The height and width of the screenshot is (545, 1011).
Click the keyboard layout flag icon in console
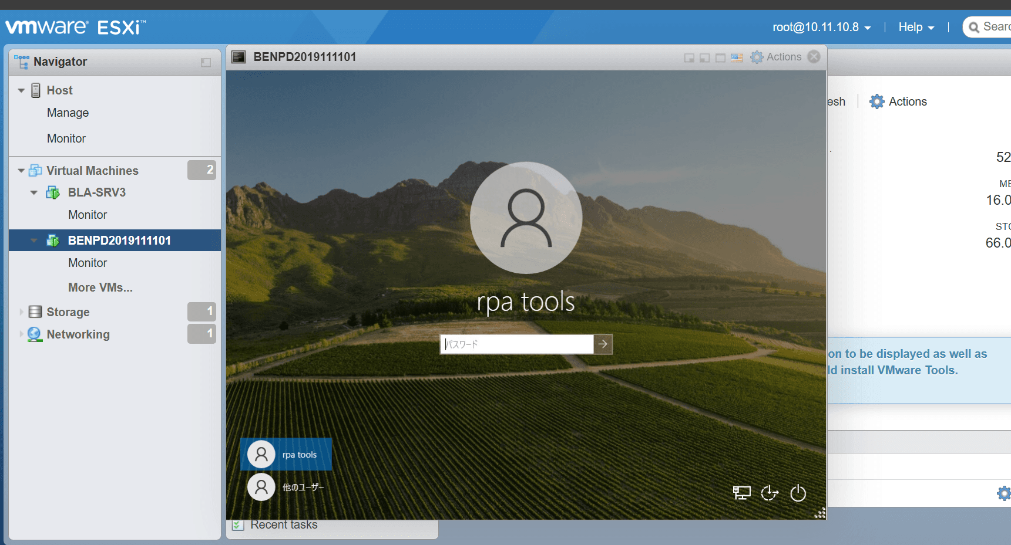pos(737,57)
